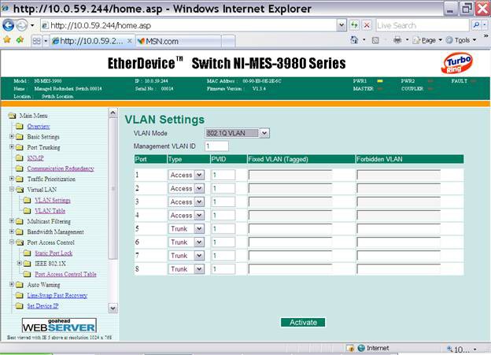The width and height of the screenshot is (491, 355).
Task: Open the Type dropdown for port 1
Action: [186, 175]
